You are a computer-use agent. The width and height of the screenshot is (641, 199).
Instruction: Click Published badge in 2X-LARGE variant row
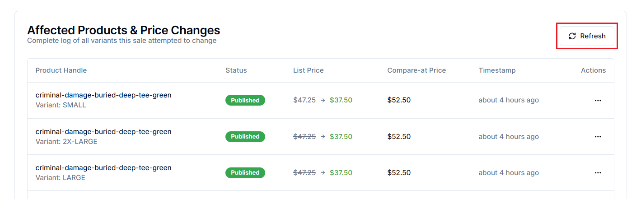click(x=245, y=136)
